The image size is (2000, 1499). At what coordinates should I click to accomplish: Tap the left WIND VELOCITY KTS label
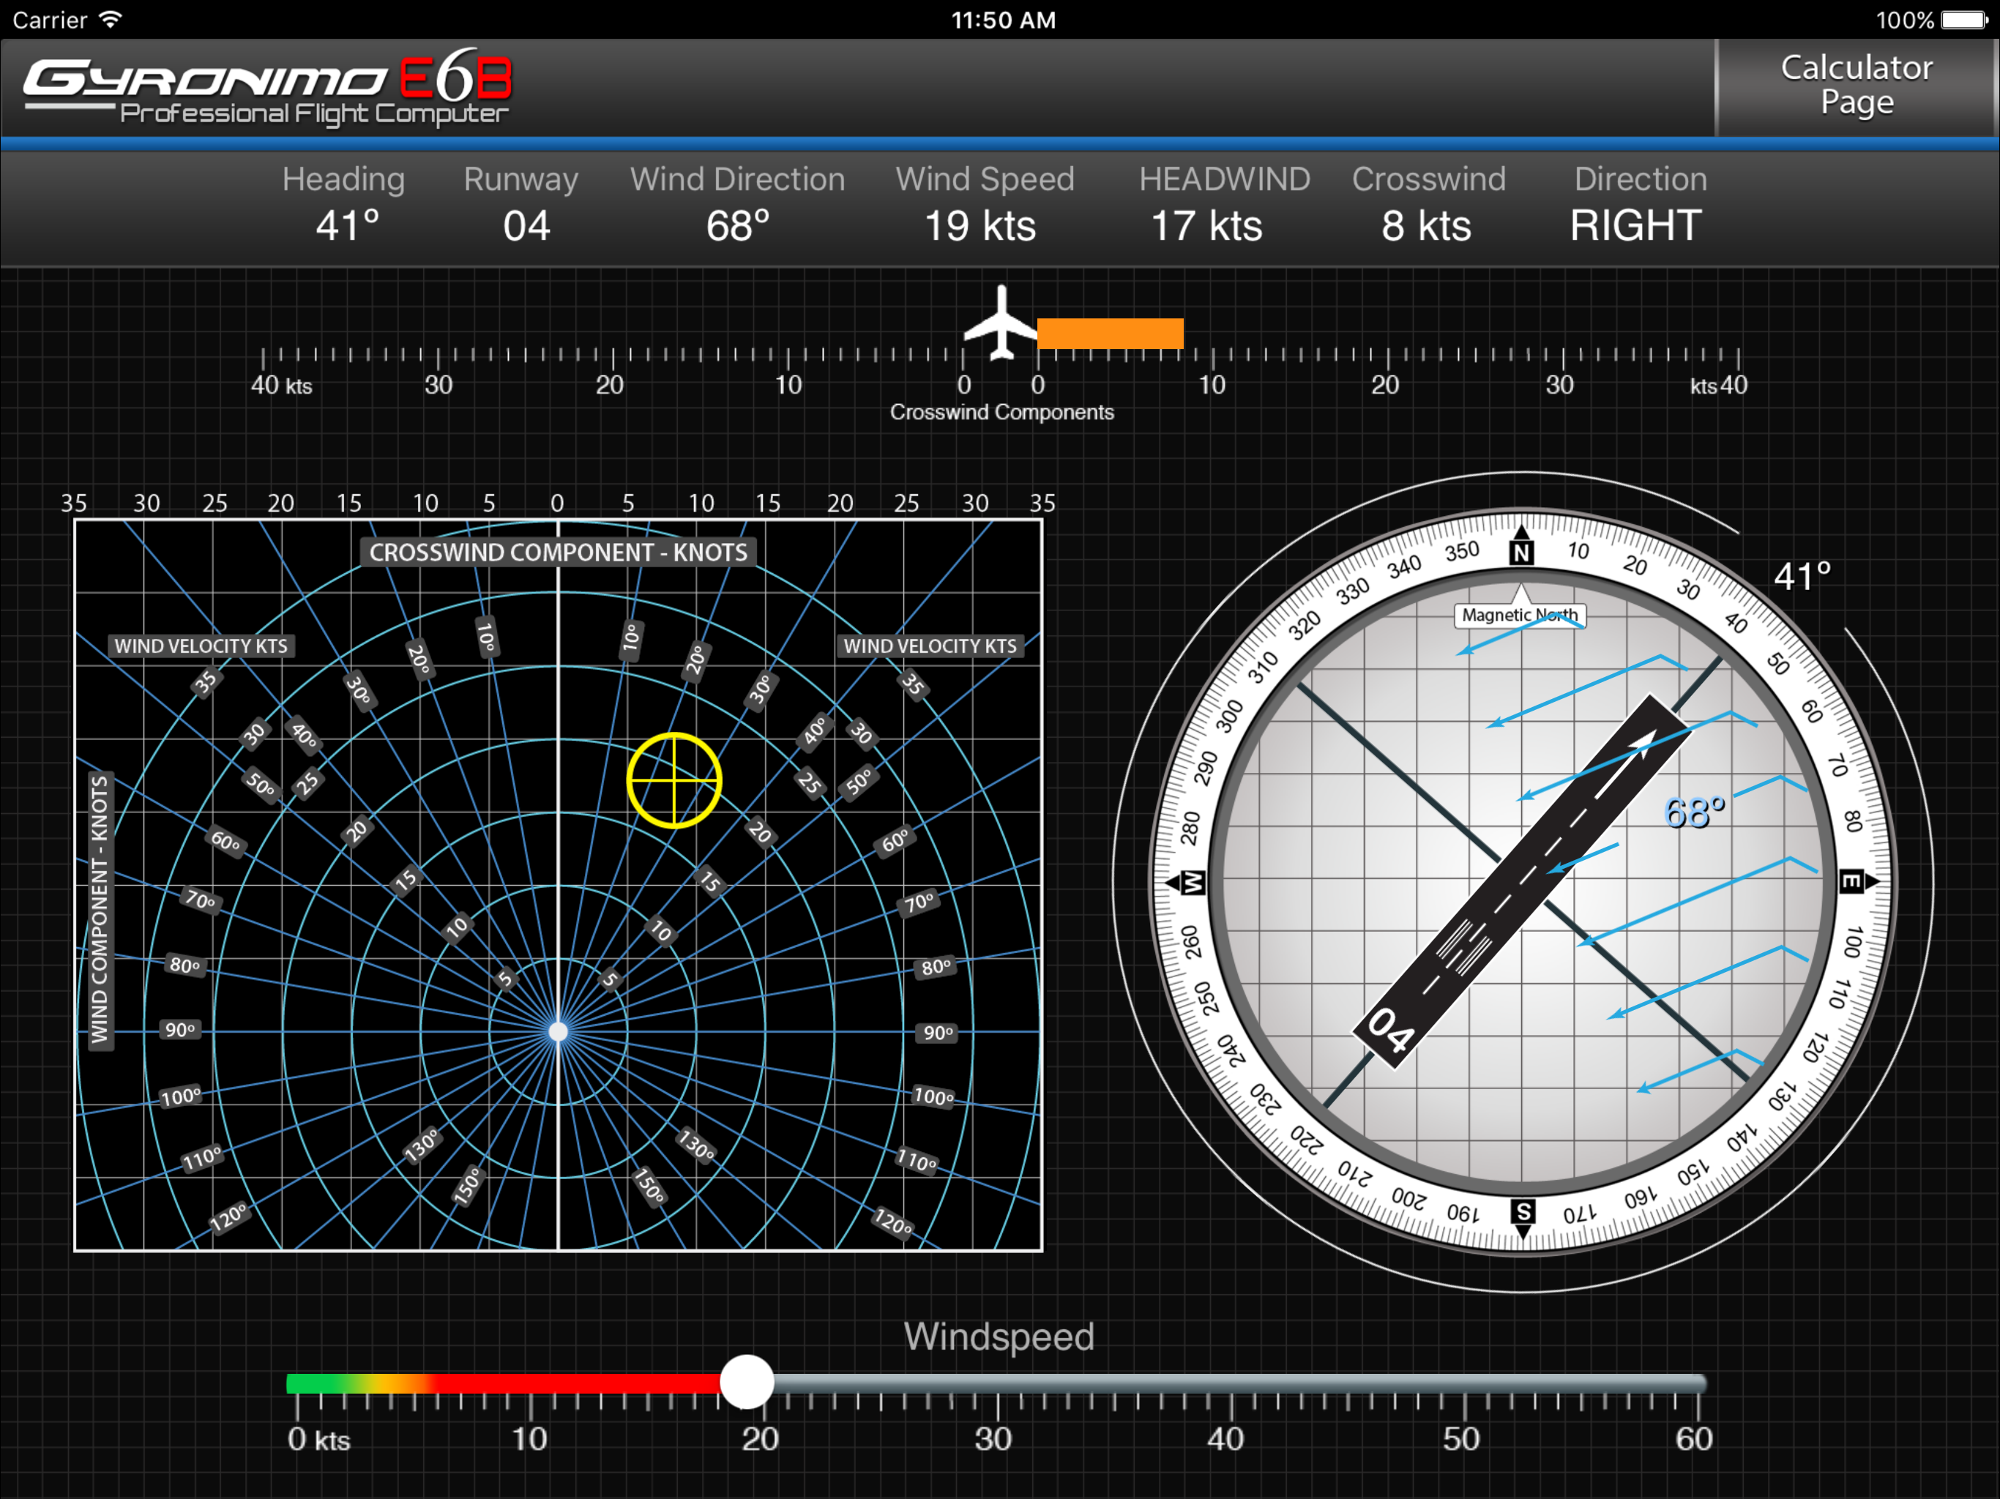[x=201, y=646]
